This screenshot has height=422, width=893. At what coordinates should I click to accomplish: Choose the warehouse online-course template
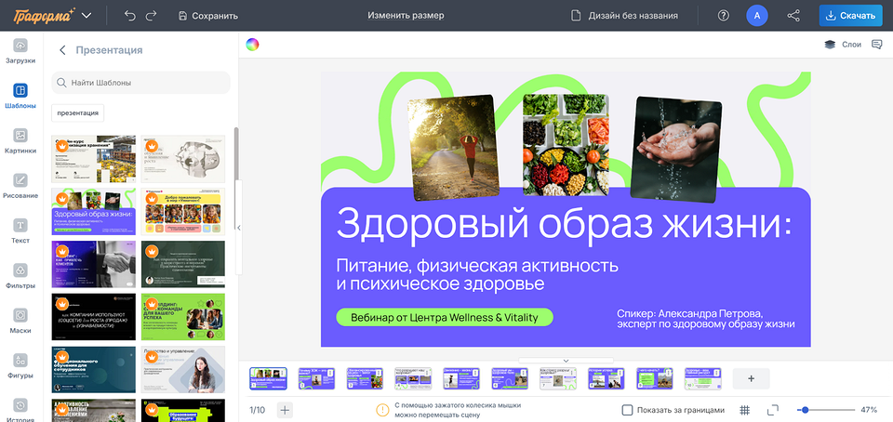pos(93,159)
